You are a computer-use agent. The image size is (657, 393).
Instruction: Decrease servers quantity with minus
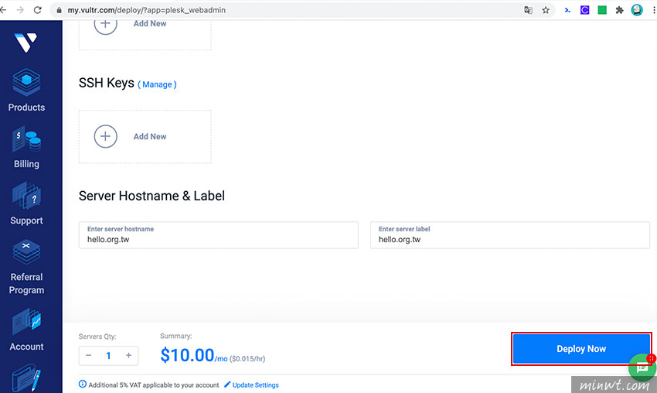(x=88, y=355)
